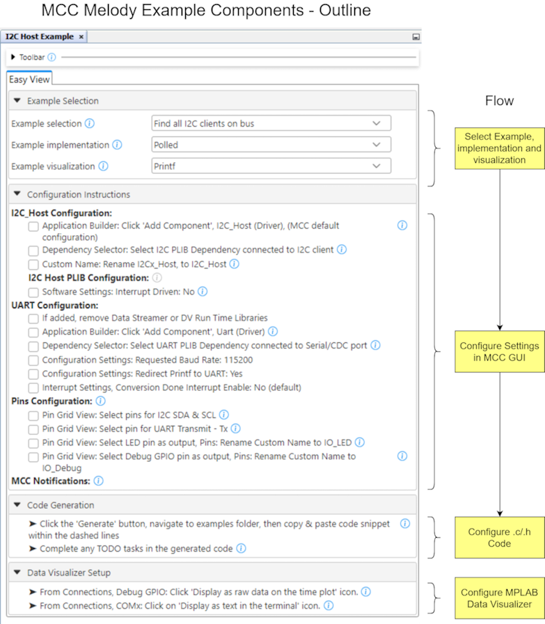The image size is (545, 624).
Task: Click info icon next to Example selection
Action: [89, 124]
